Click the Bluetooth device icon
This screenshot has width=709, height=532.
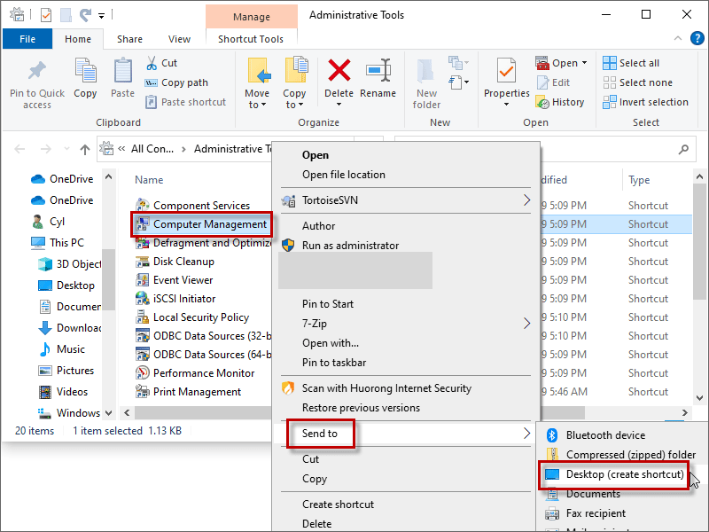tap(551, 435)
